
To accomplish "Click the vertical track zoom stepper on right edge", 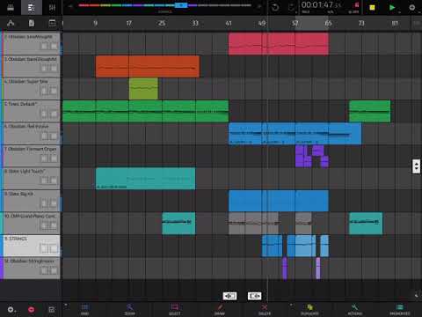I will pos(416,166).
